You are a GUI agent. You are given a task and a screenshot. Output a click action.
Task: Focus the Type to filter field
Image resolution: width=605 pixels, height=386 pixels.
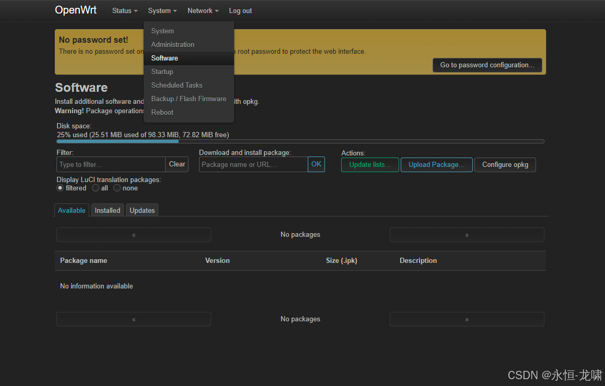coord(111,164)
